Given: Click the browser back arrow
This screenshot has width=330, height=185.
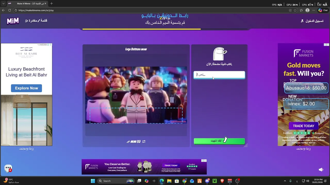Looking at the screenshot, I should coord(3,10).
